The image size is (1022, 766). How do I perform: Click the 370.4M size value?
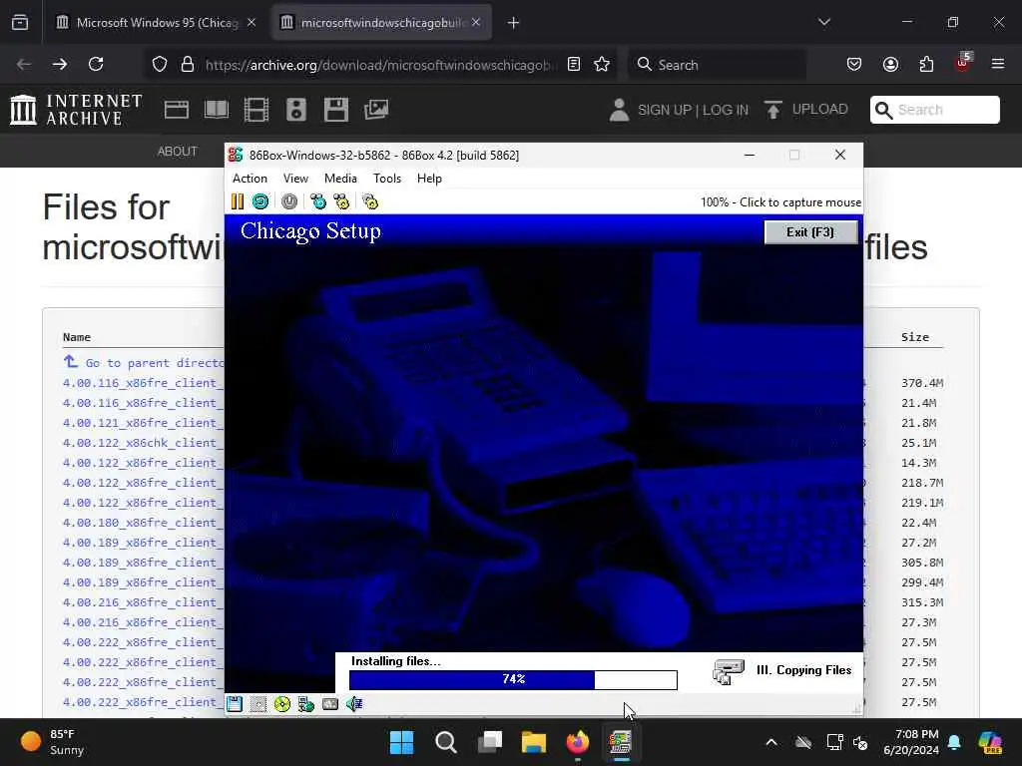coord(922,383)
